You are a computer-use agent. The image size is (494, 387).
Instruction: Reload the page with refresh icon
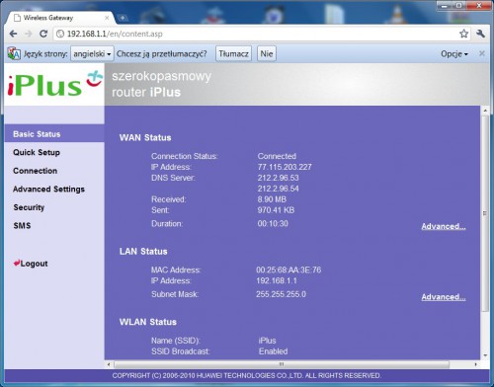pos(43,34)
